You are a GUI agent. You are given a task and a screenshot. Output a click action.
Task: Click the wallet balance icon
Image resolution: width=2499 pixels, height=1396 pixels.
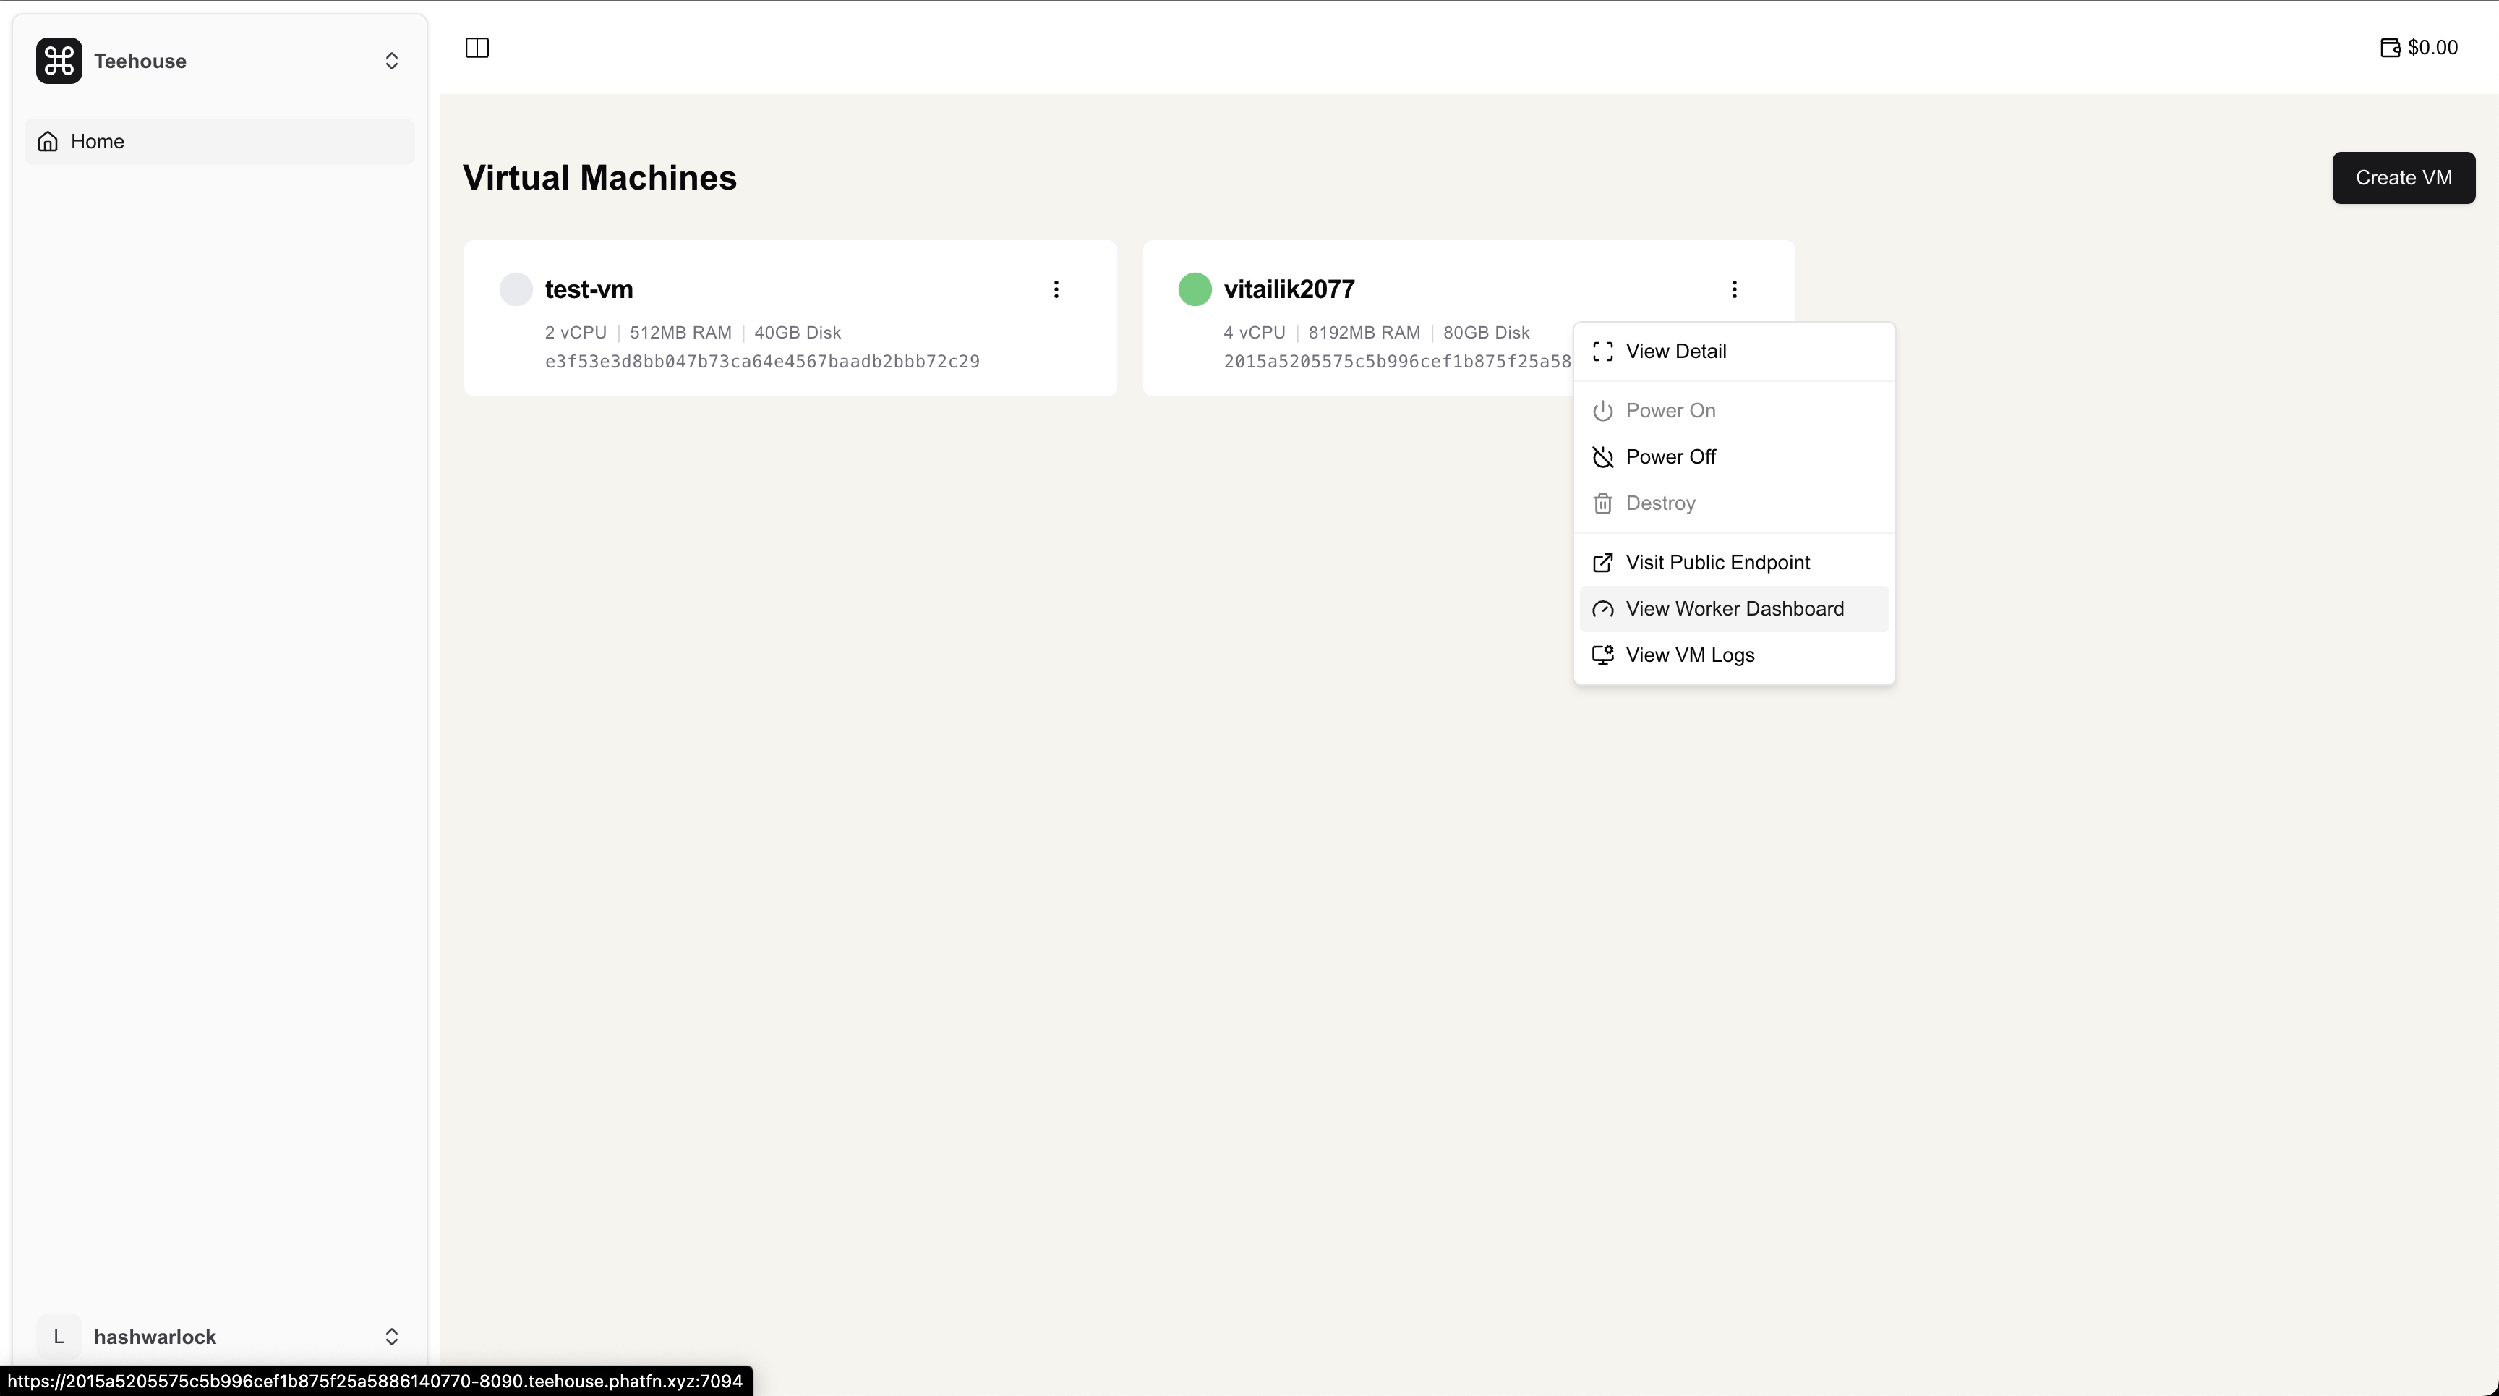(x=2389, y=48)
